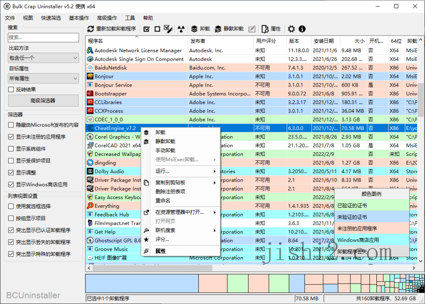The height and width of the screenshot is (304, 425).
Task: Open the 高级操作 menu
Action: tap(107, 18)
